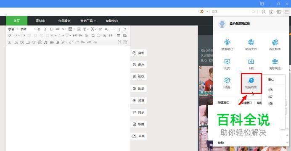The image size is (291, 151).
Task: Click the 导图 export image button
Action: (138, 124)
